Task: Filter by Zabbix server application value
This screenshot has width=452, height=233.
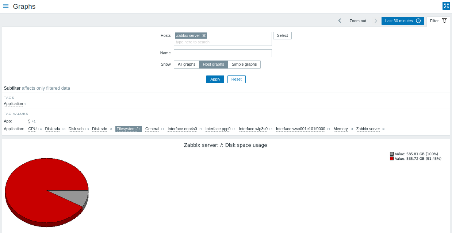Action: [368, 129]
